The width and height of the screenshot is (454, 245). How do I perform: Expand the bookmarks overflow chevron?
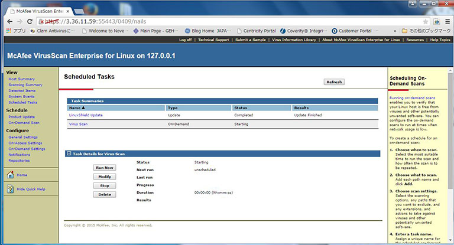tap(394, 31)
